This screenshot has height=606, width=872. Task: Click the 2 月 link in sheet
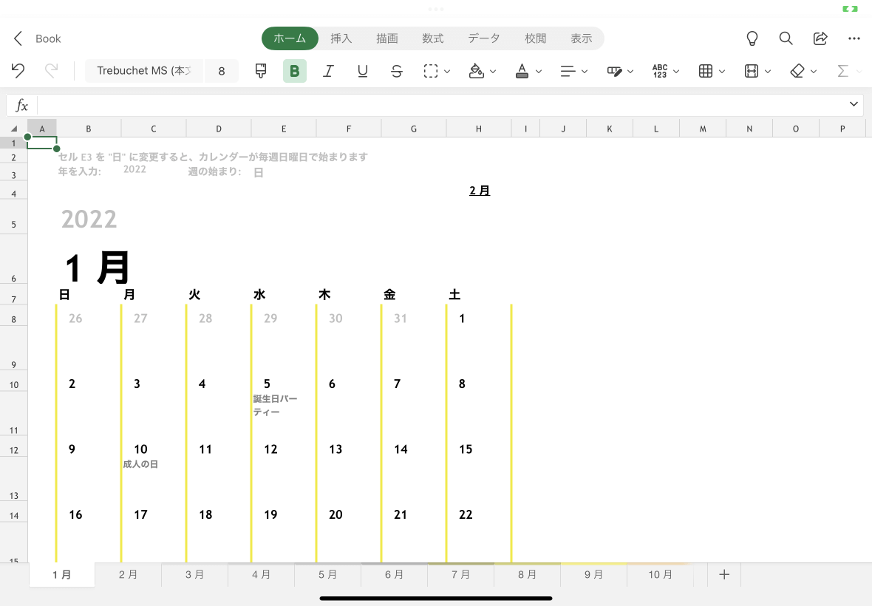pyautogui.click(x=480, y=191)
